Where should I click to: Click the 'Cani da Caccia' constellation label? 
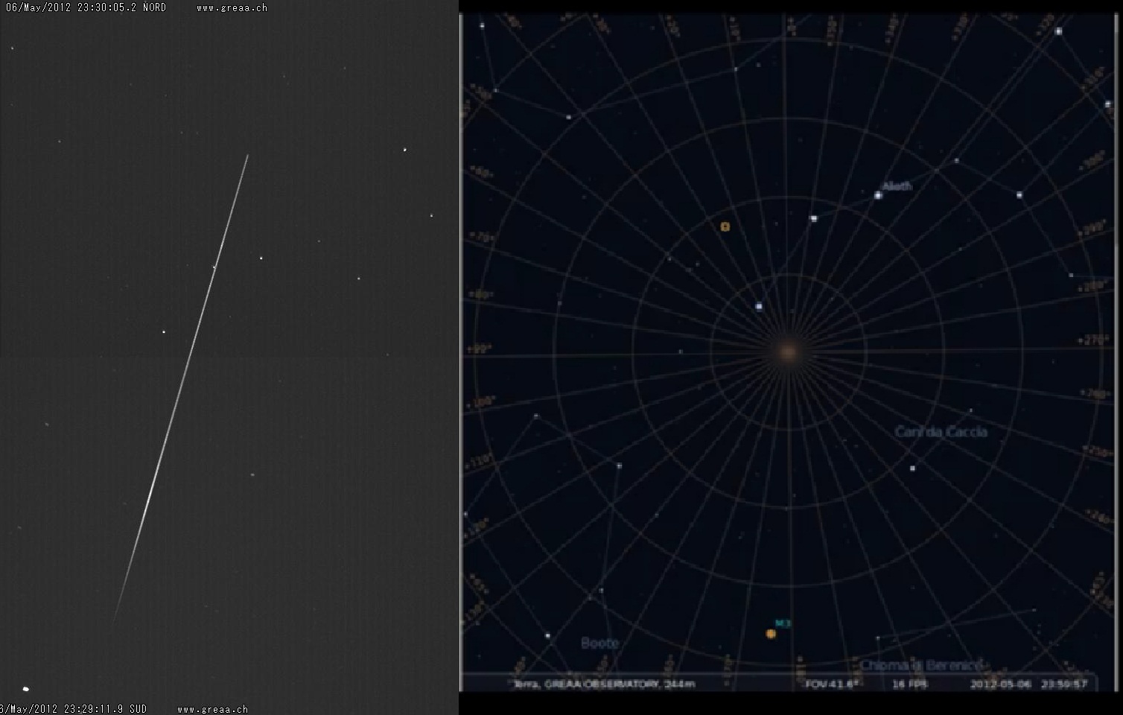pyautogui.click(x=941, y=432)
